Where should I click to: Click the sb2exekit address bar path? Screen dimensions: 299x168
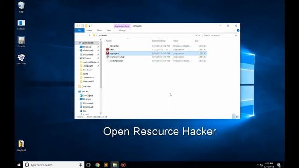click(x=103, y=35)
